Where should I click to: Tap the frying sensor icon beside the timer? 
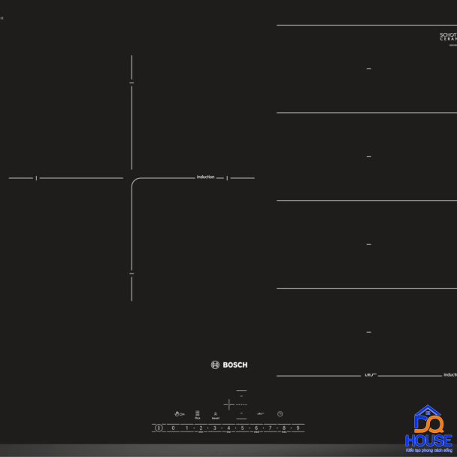(x=260, y=413)
